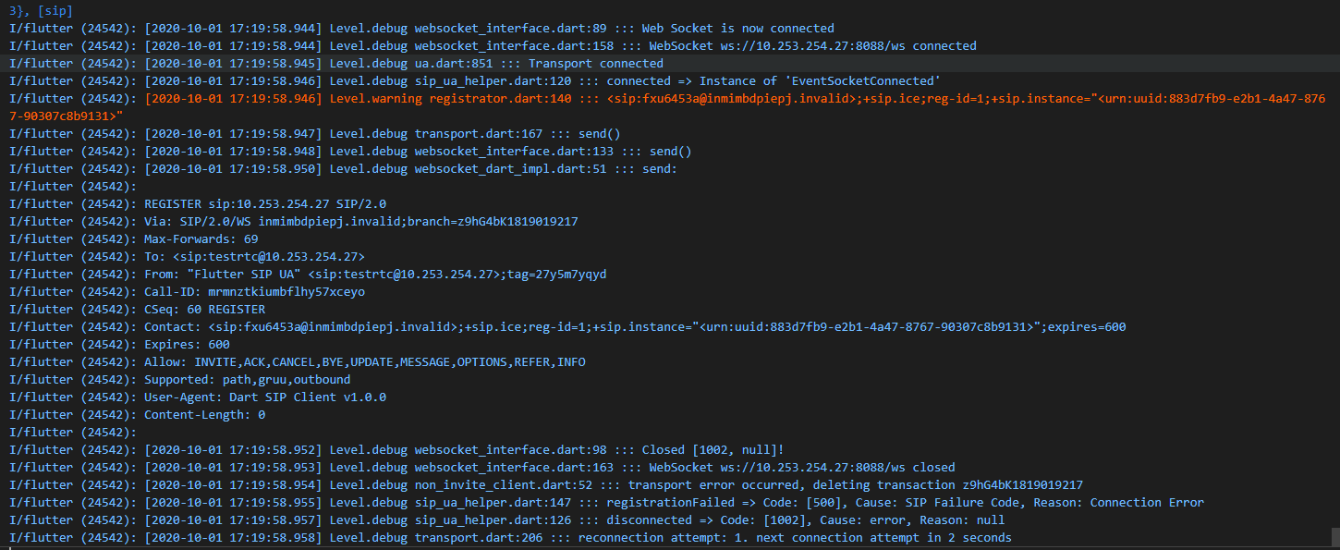
Task: Select the 'Contact:' header line ending expires=600
Action: 567,326
